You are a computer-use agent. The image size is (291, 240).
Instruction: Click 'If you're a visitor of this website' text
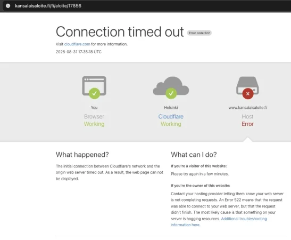point(199,166)
